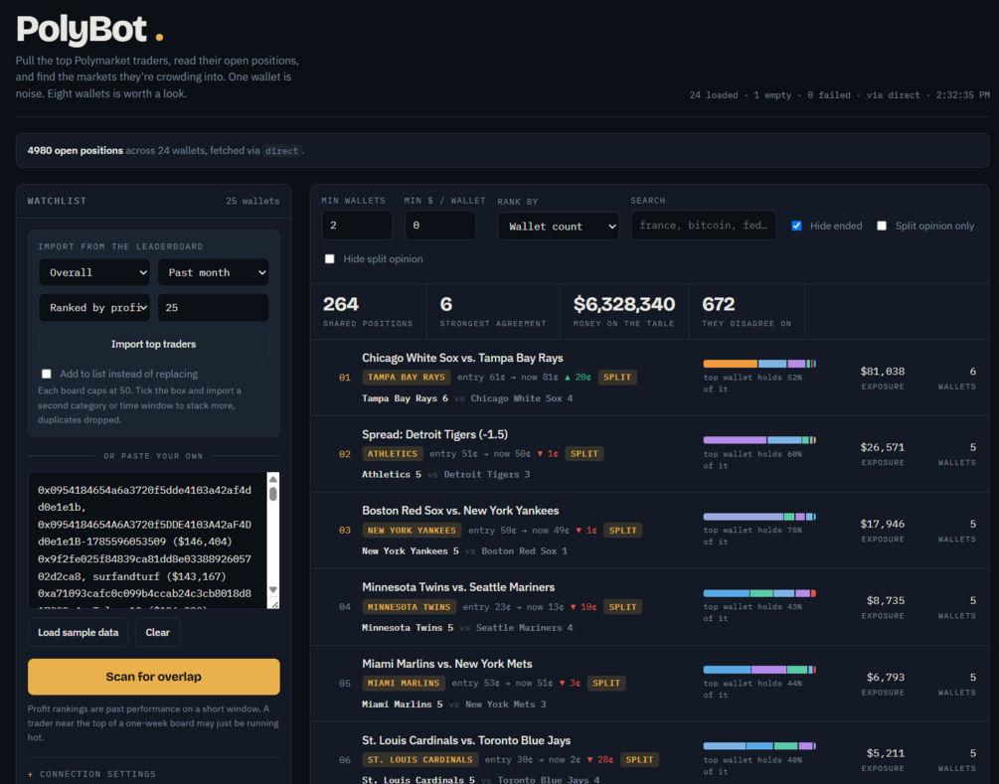Screen dimensions: 999x784
Task: Click the $17,946 exposure value
Action: point(883,524)
